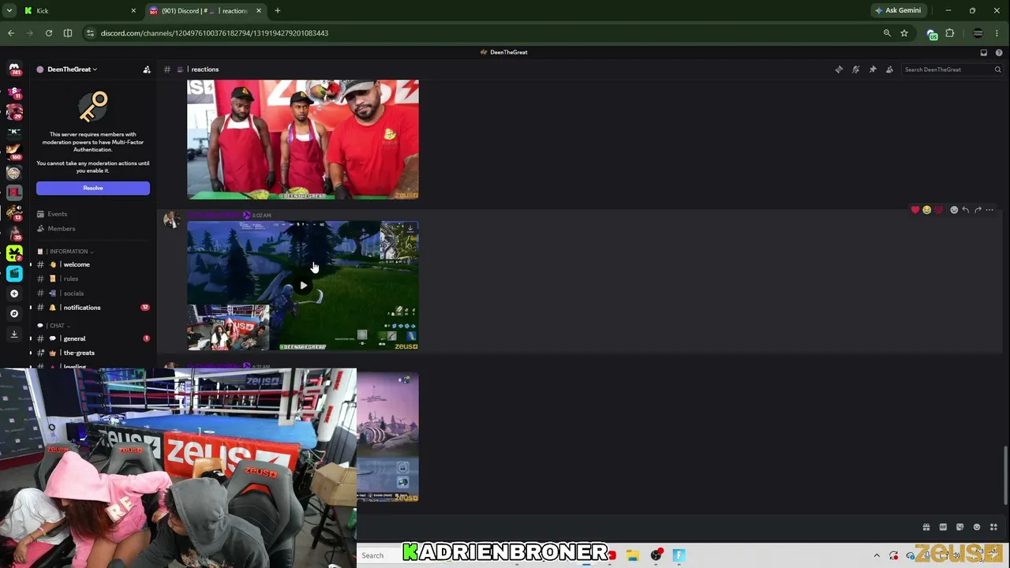Click the browser address bar URL
The width and height of the screenshot is (1010, 568).
(x=215, y=33)
